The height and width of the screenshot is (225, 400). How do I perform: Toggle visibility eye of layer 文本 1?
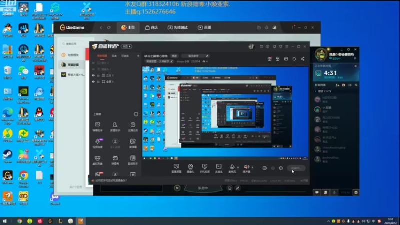coord(93,76)
